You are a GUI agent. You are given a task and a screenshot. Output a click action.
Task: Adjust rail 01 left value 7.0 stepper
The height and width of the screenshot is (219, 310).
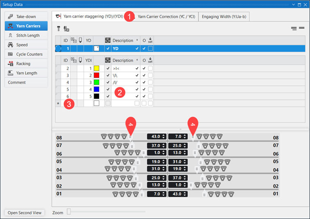pos(164,194)
